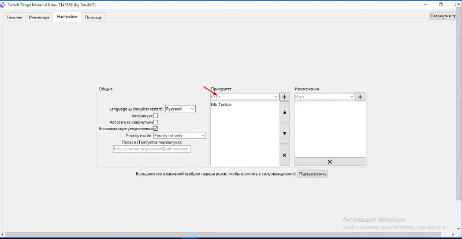Click the Свернуть в трей button

point(445,16)
